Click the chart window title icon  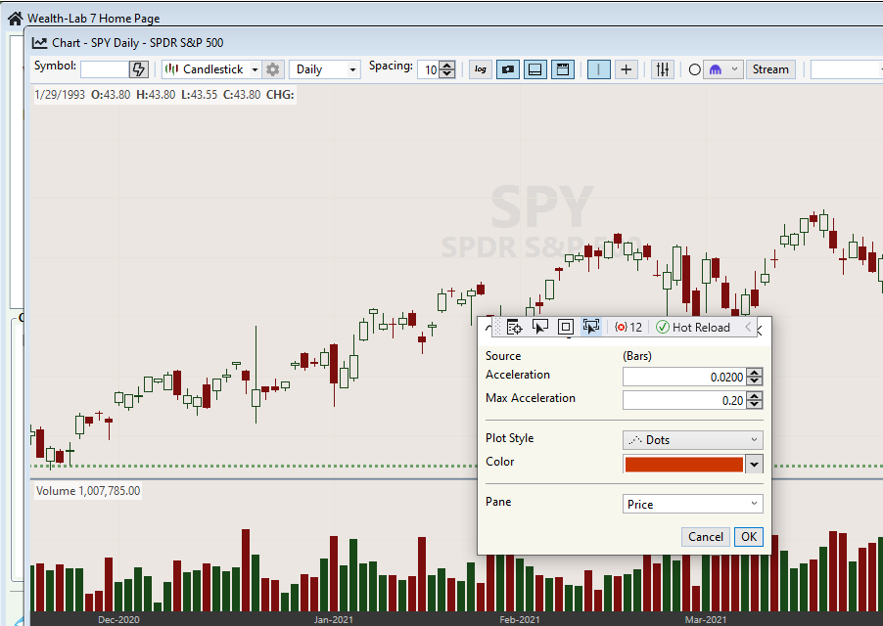pyautogui.click(x=39, y=43)
